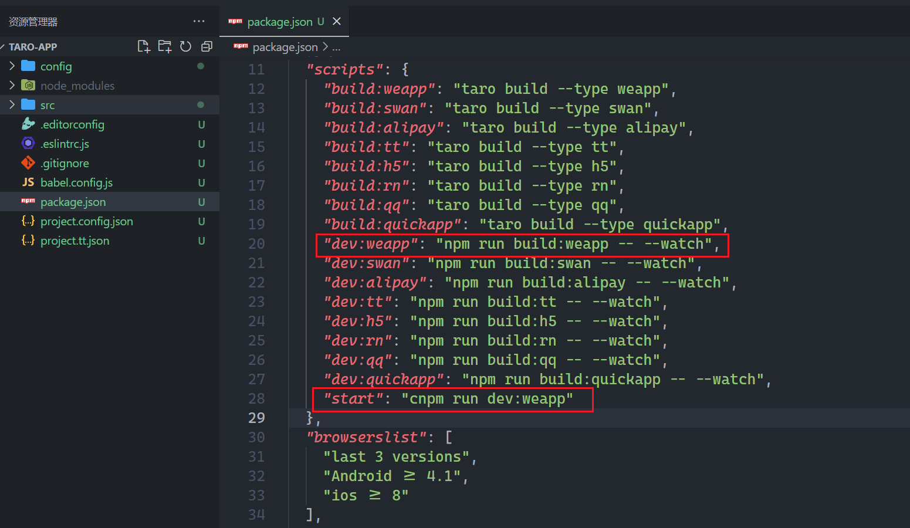The image size is (910, 528).
Task: Click the .editorconfig mouse icon
Action: (x=28, y=124)
